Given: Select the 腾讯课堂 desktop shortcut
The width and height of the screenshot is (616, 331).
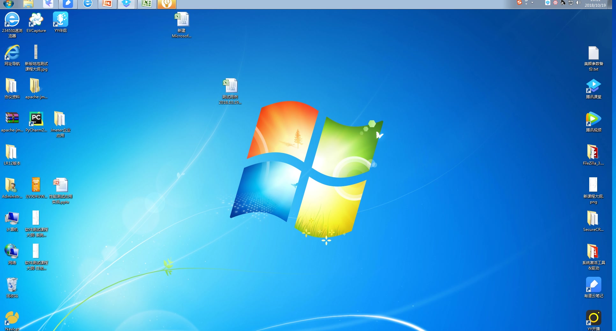Looking at the screenshot, I should point(593,89).
